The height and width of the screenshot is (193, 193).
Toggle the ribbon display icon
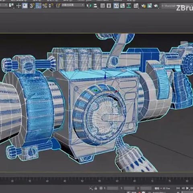(x=116, y=6)
